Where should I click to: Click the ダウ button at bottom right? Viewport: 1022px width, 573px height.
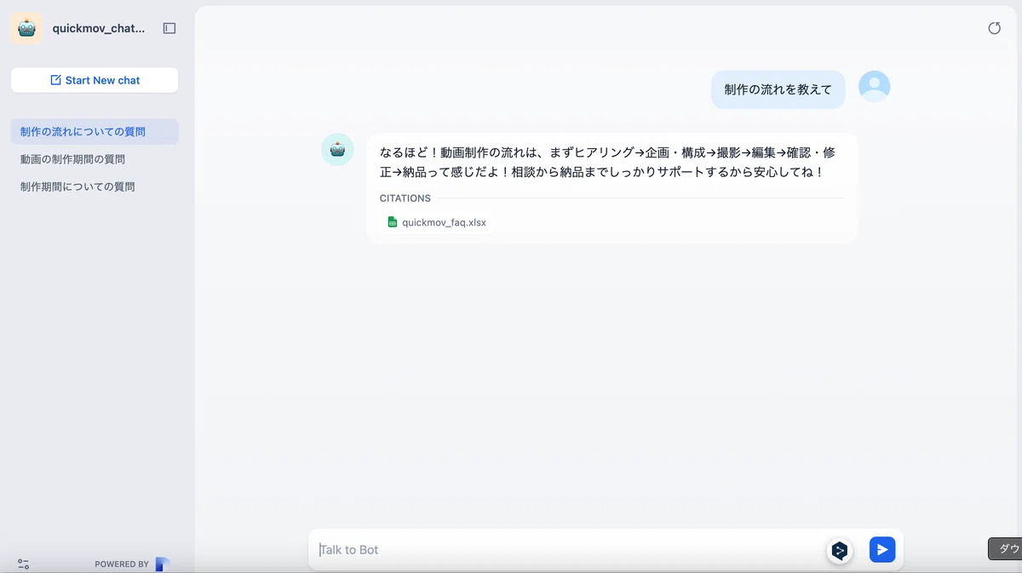click(1005, 549)
